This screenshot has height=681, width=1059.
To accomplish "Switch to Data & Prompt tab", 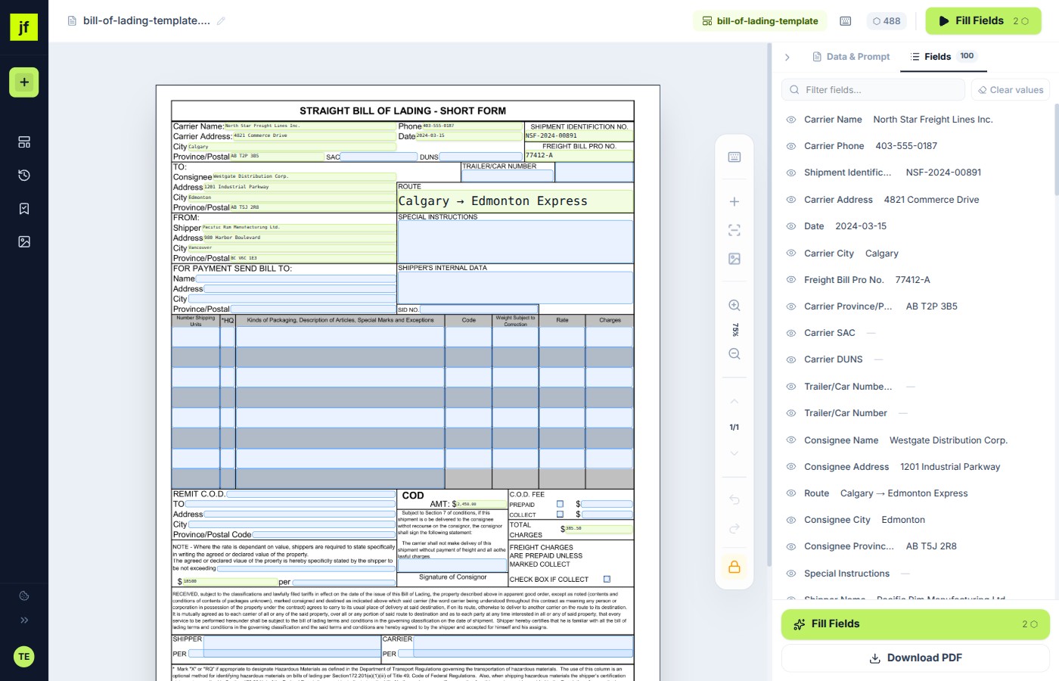I will (x=851, y=57).
